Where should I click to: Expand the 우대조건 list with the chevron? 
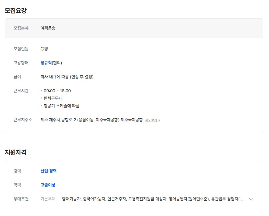tap(251, 199)
